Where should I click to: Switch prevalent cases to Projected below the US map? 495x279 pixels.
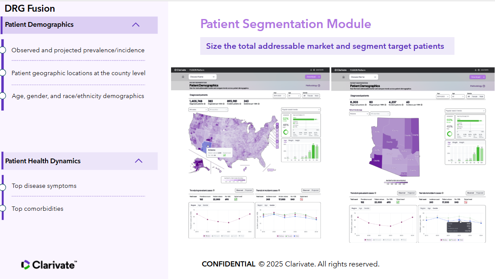(x=249, y=190)
